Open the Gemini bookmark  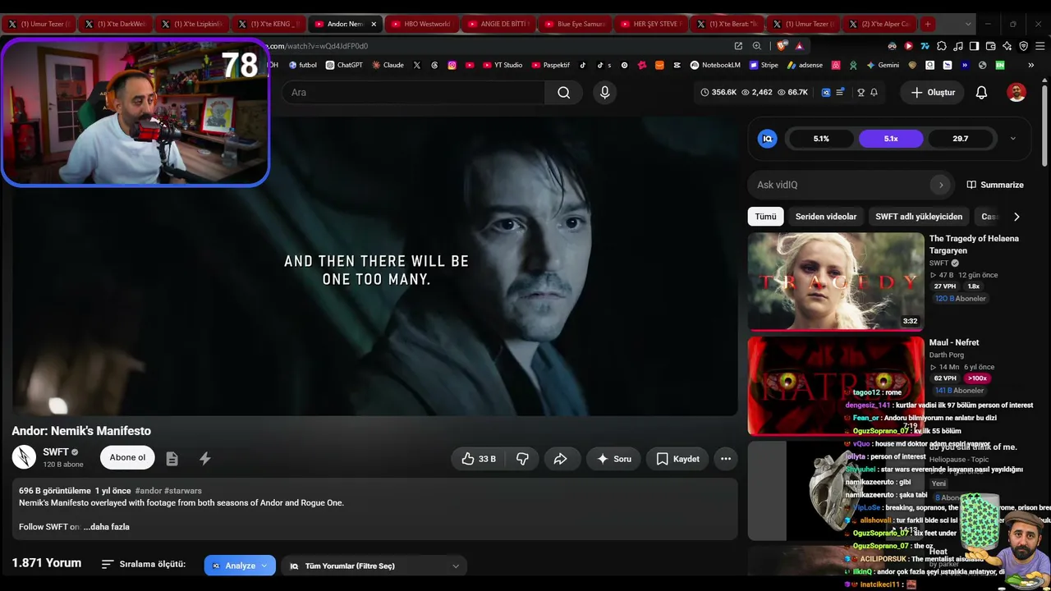click(x=882, y=65)
